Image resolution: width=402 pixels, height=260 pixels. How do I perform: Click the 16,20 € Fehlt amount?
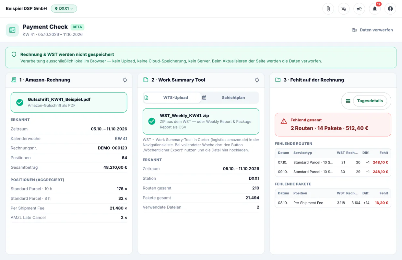381,203
